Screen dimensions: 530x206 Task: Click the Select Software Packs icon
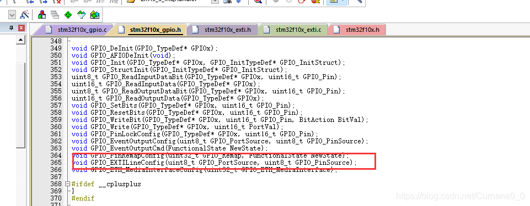pos(82,15)
